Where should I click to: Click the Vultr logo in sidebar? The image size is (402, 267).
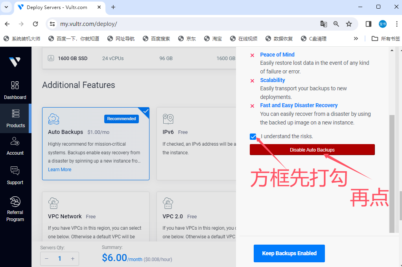pos(15,62)
